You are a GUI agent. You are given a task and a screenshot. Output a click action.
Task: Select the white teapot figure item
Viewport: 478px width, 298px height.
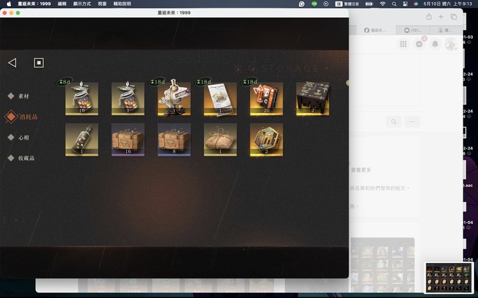pyautogui.click(x=174, y=98)
